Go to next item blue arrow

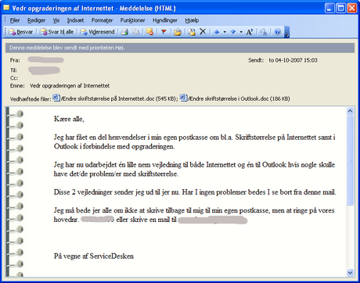coord(233,32)
